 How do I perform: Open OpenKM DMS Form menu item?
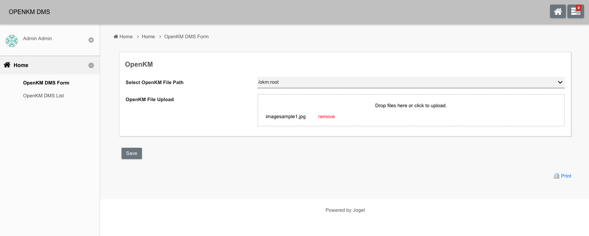coord(46,83)
